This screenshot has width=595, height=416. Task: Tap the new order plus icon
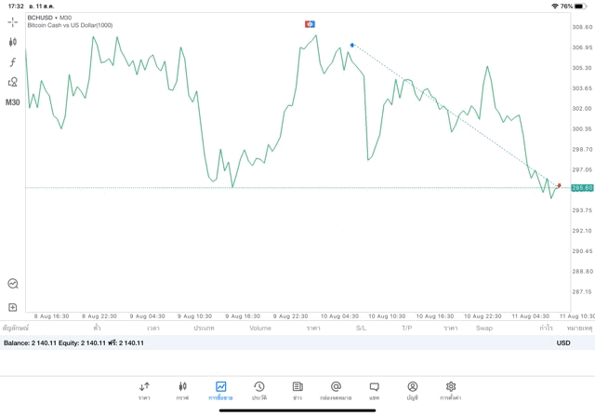12,307
